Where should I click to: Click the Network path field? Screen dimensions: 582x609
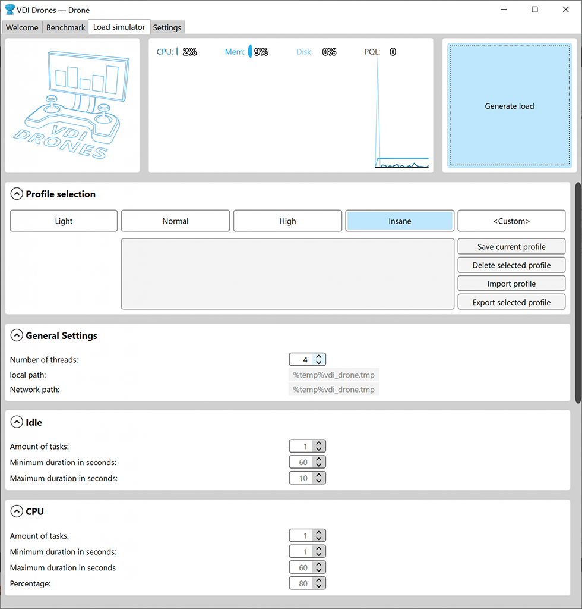point(334,389)
